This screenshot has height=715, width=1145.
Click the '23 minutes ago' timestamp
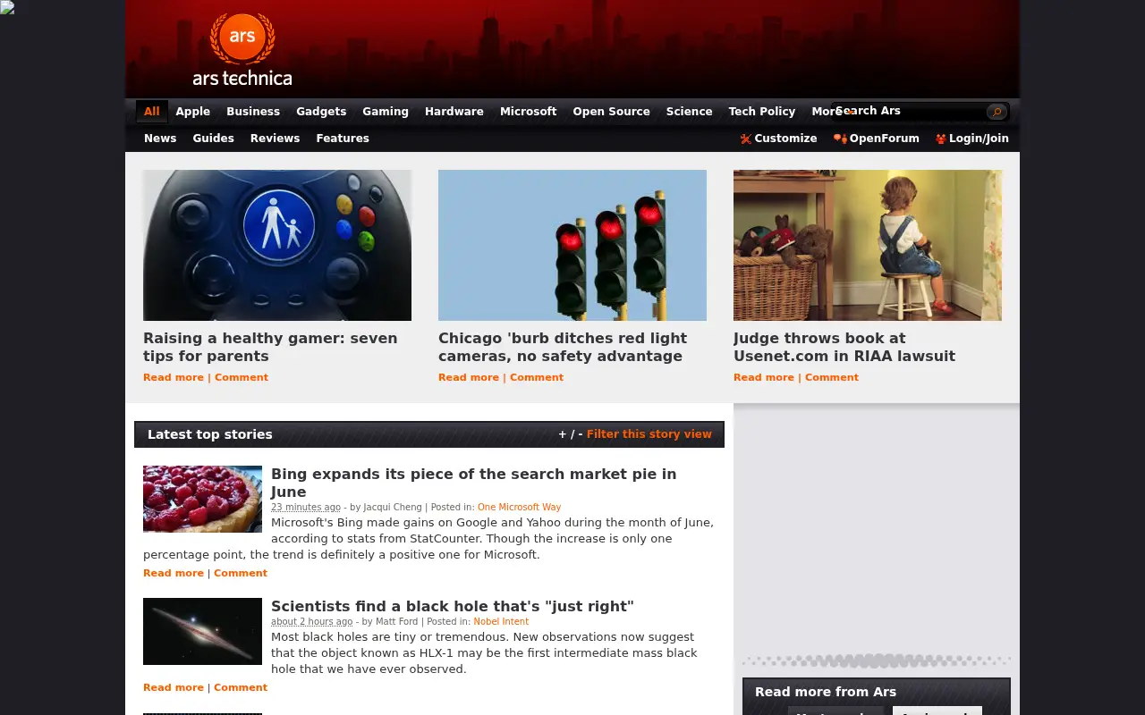tap(306, 507)
